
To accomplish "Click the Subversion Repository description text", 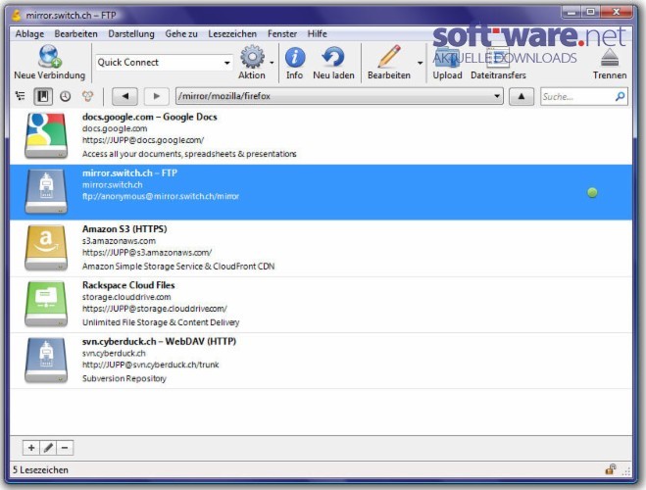I will (x=124, y=378).
